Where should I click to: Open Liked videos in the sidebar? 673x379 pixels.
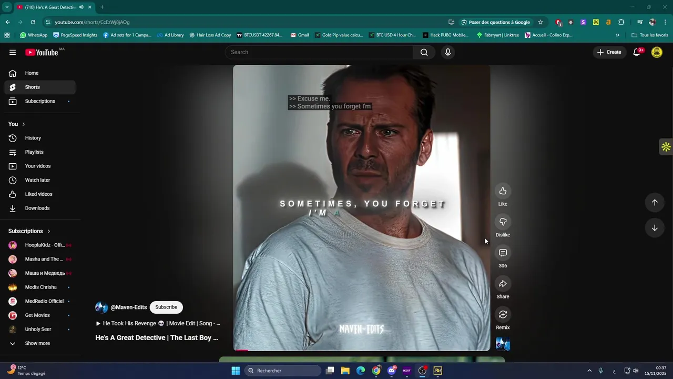coord(40,194)
